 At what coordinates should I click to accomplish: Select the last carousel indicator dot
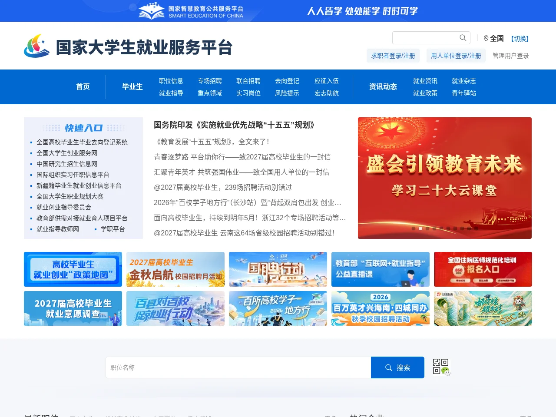(476, 228)
